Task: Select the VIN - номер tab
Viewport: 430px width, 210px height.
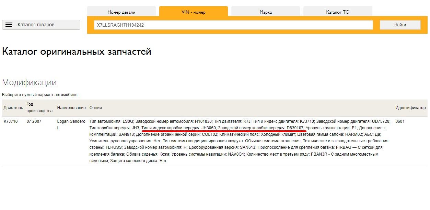Action: tap(194, 12)
